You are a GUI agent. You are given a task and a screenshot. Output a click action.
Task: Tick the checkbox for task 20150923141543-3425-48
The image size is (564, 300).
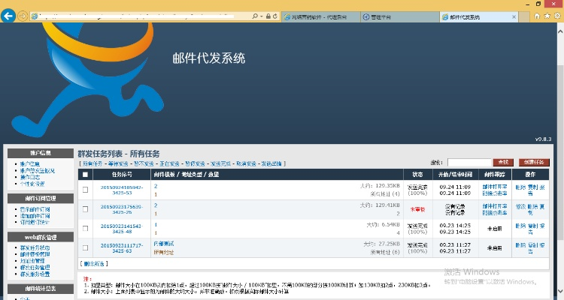(85, 228)
